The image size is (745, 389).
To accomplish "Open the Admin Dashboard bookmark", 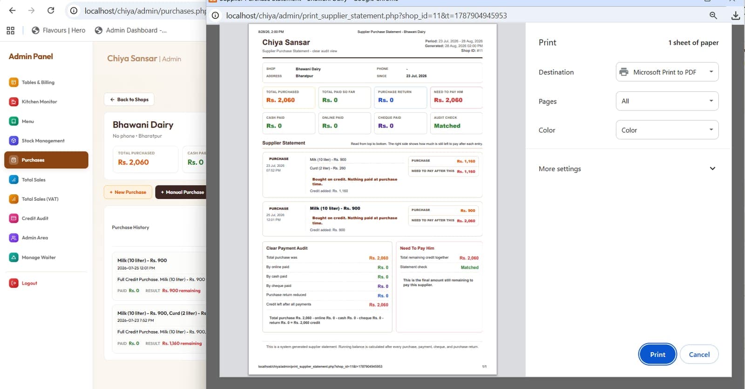I will click(131, 30).
